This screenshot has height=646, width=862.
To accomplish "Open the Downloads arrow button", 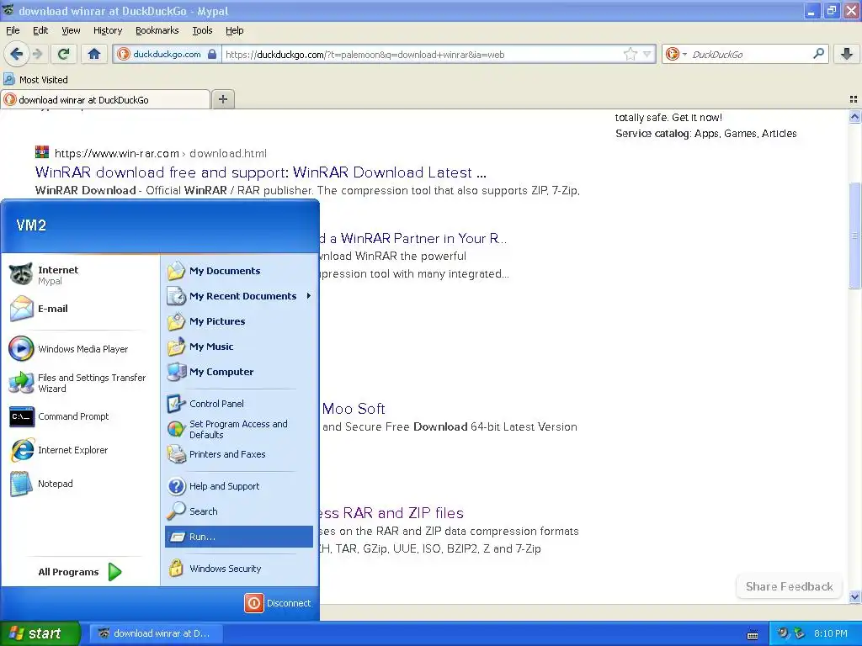I will click(x=847, y=54).
